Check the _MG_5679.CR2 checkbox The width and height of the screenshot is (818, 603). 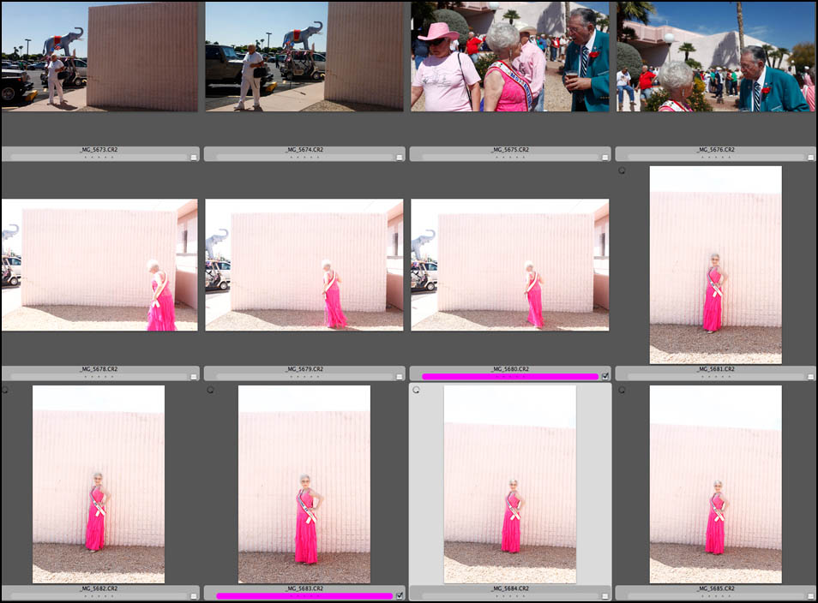pyautogui.click(x=399, y=376)
